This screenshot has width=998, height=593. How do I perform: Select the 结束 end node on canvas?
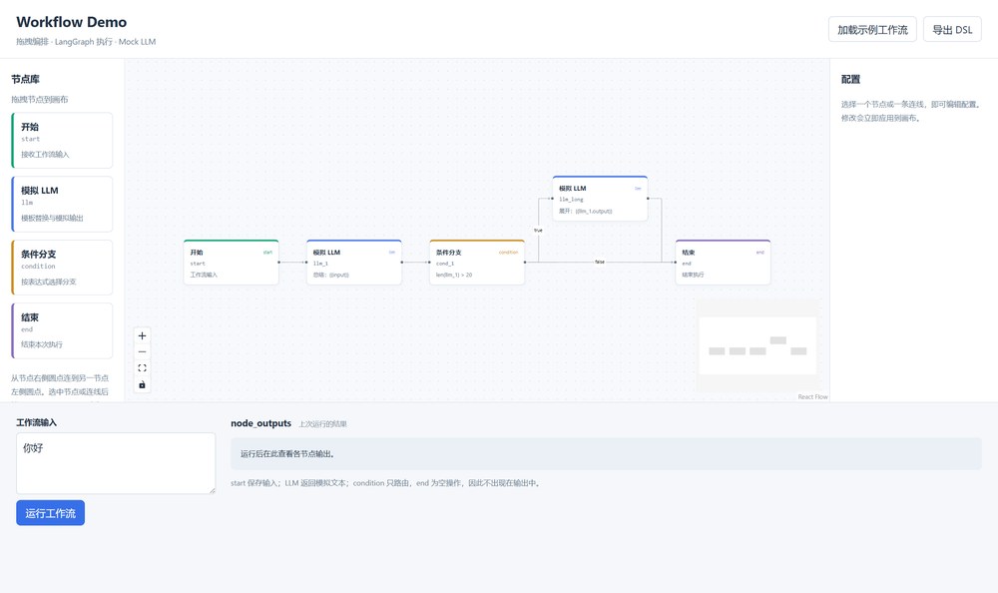pos(723,263)
